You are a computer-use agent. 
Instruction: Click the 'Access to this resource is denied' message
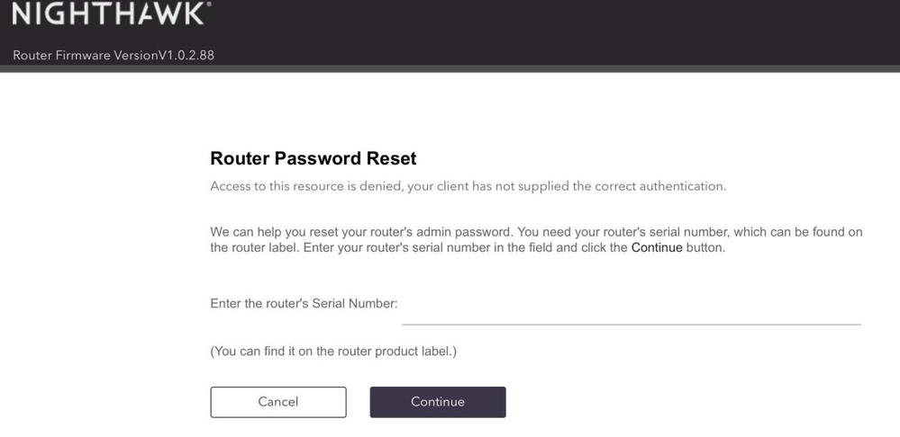(468, 186)
